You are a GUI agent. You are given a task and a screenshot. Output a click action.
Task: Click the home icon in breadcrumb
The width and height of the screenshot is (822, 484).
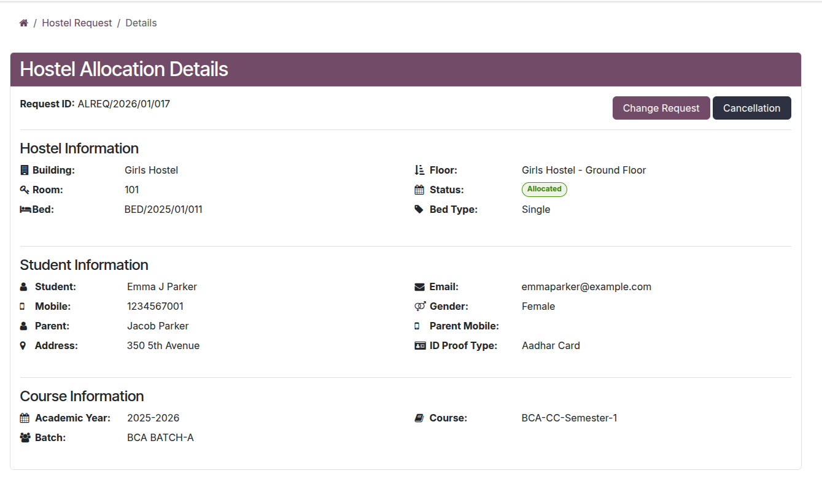click(x=24, y=23)
